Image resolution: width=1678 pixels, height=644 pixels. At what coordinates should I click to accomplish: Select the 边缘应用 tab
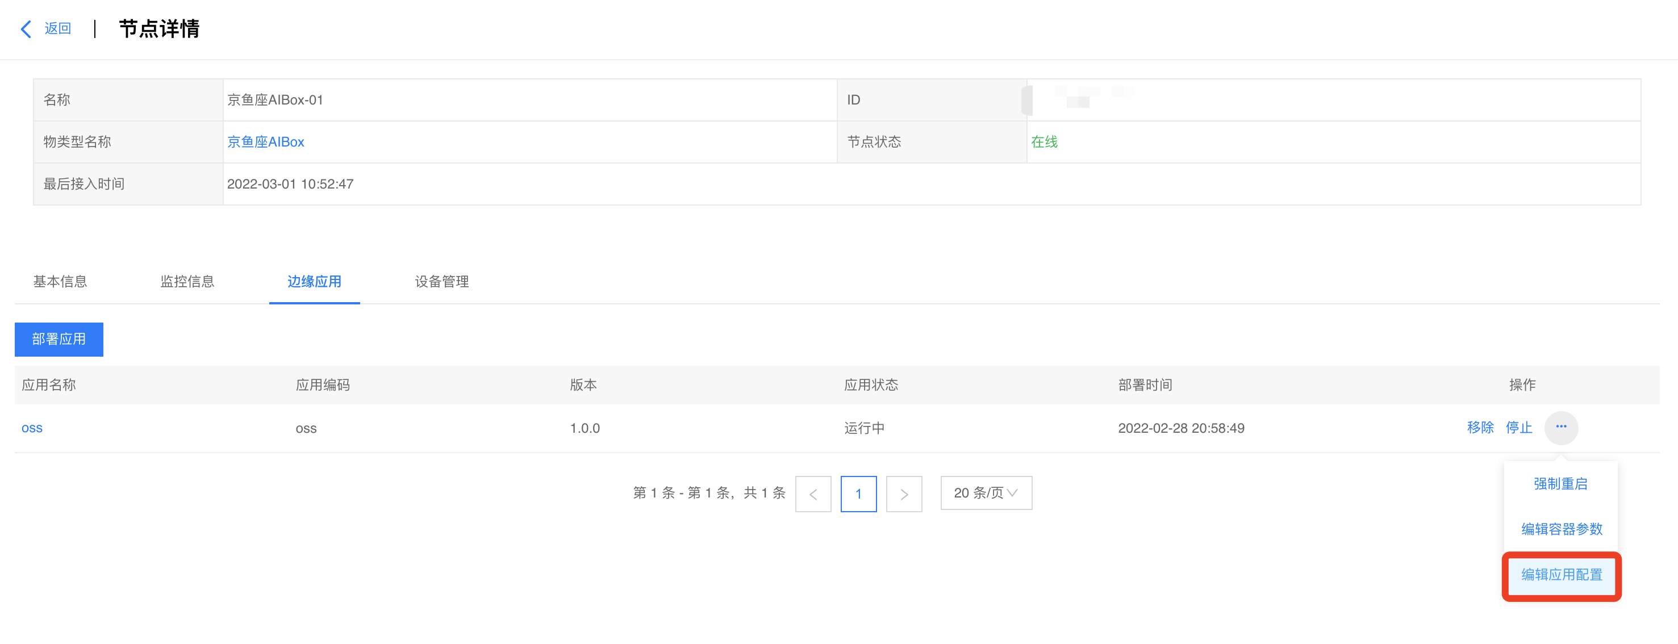(x=314, y=281)
